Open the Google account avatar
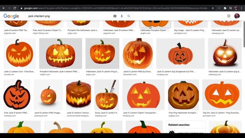Viewport: 245px width, 138px height. 237,16
